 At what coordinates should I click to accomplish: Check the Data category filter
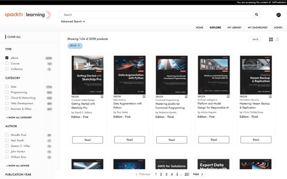tap(7, 87)
